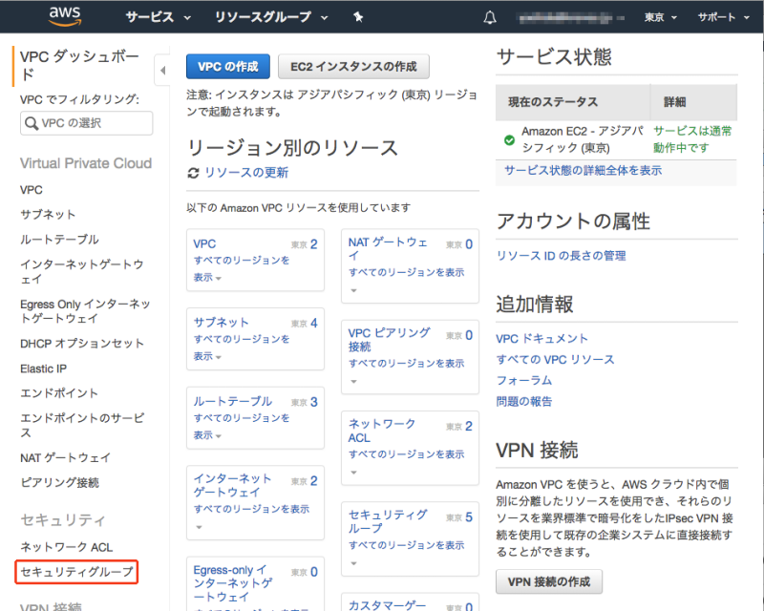Open the サポート dropdown menu

tap(723, 17)
